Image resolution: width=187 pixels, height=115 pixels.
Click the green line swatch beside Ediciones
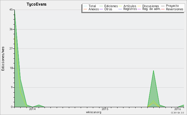(101, 6)
